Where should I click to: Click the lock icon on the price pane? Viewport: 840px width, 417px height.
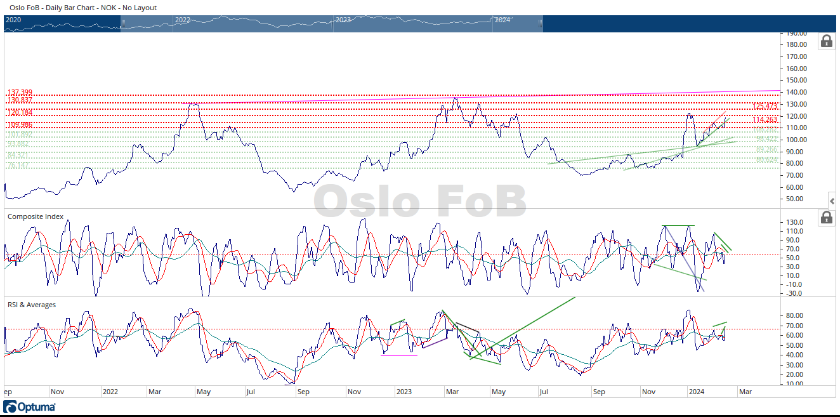point(826,41)
